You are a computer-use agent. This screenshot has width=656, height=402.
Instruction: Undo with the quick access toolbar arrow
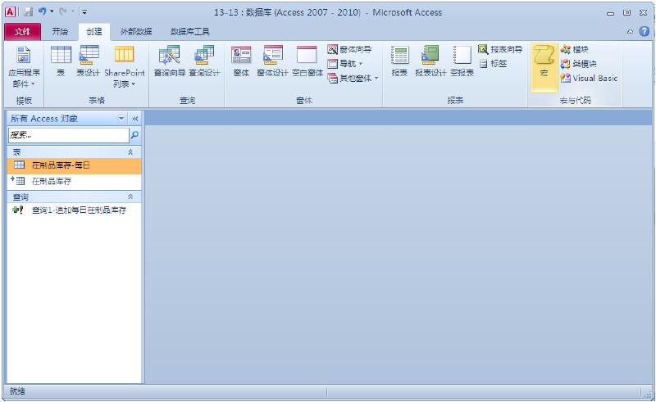click(42, 12)
